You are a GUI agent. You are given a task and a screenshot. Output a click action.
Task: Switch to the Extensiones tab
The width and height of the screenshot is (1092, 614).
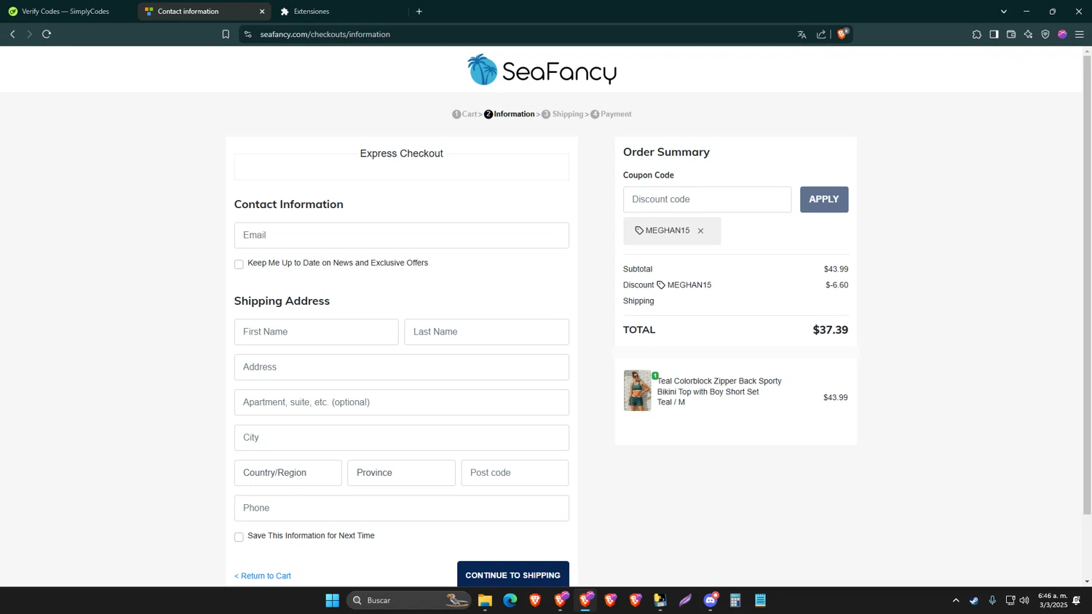pyautogui.click(x=311, y=12)
